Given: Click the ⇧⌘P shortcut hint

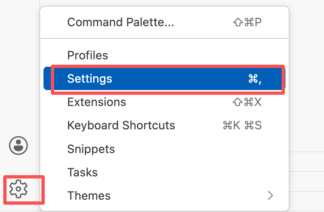Looking at the screenshot, I should (x=246, y=22).
